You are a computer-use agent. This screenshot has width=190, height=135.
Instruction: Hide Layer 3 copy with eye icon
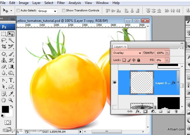click(115, 83)
